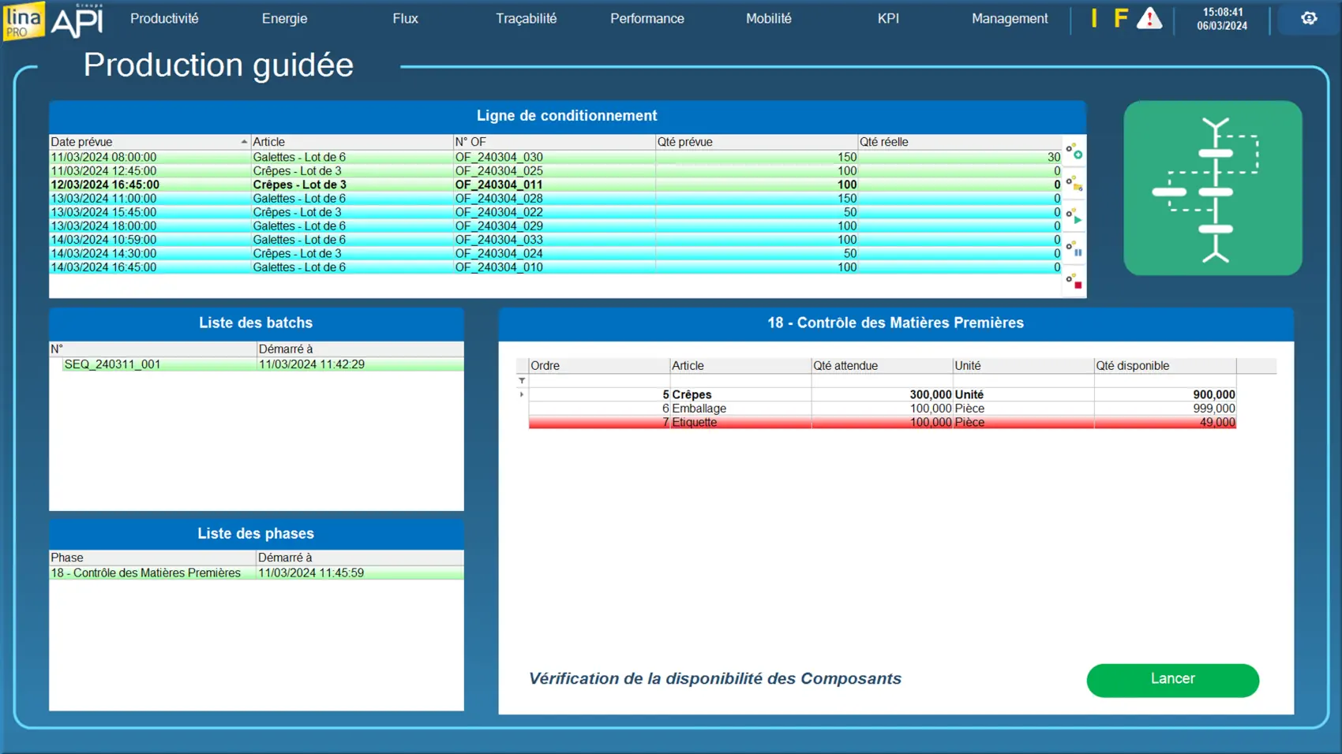Viewport: 1342px width, 754px height.
Task: Sort by Date prévue column header
Action: (148, 142)
